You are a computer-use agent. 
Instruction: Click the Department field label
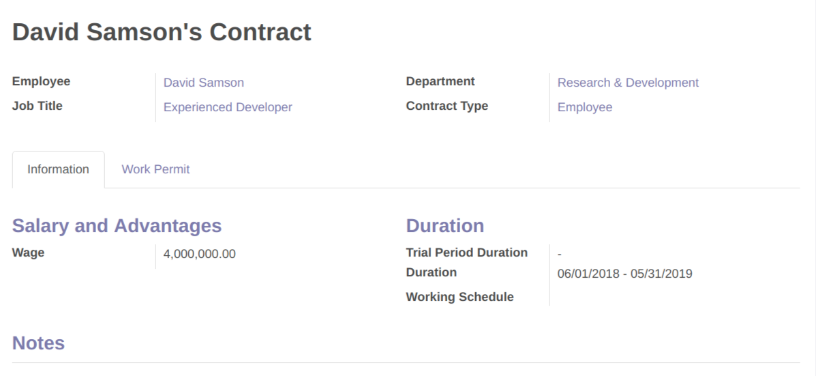(x=440, y=81)
